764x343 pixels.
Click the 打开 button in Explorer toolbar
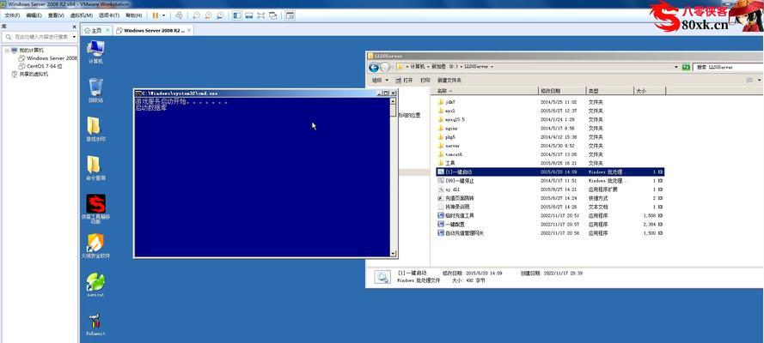coord(405,80)
